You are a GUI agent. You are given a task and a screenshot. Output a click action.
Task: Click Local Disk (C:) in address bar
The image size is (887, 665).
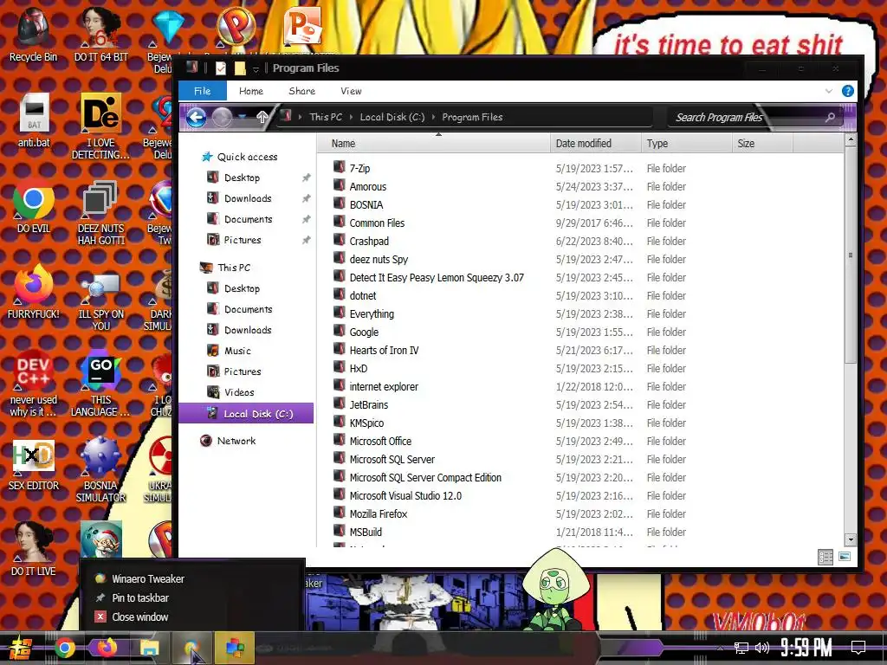392,117
